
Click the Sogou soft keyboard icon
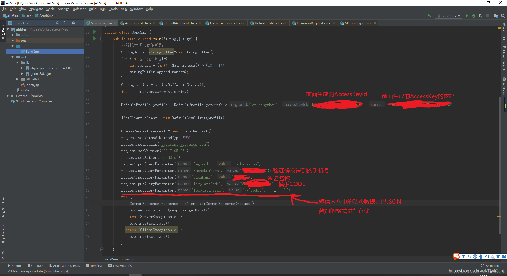click(x=487, y=257)
